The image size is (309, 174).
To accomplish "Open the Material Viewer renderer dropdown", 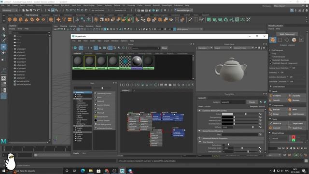I will point(205,48).
